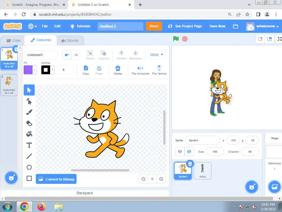The width and height of the screenshot is (282, 212).
Task: Open the language globe dropdown
Action: pyautogui.click(x=32, y=26)
